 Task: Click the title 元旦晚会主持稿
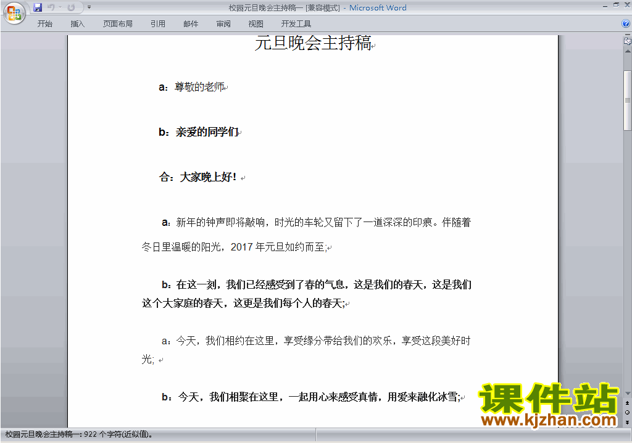click(313, 43)
